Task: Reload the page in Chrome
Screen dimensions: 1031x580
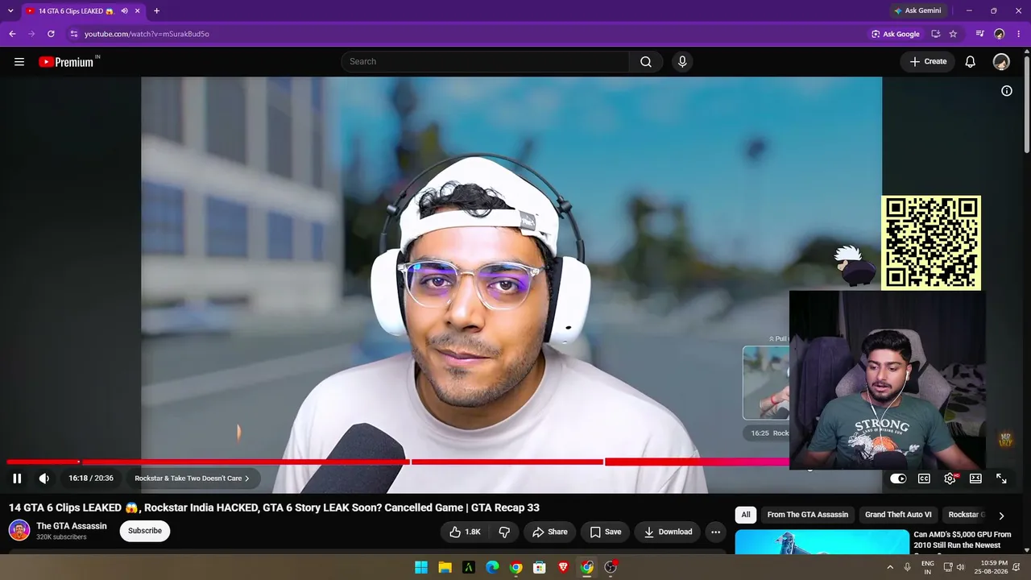Action: tap(51, 34)
